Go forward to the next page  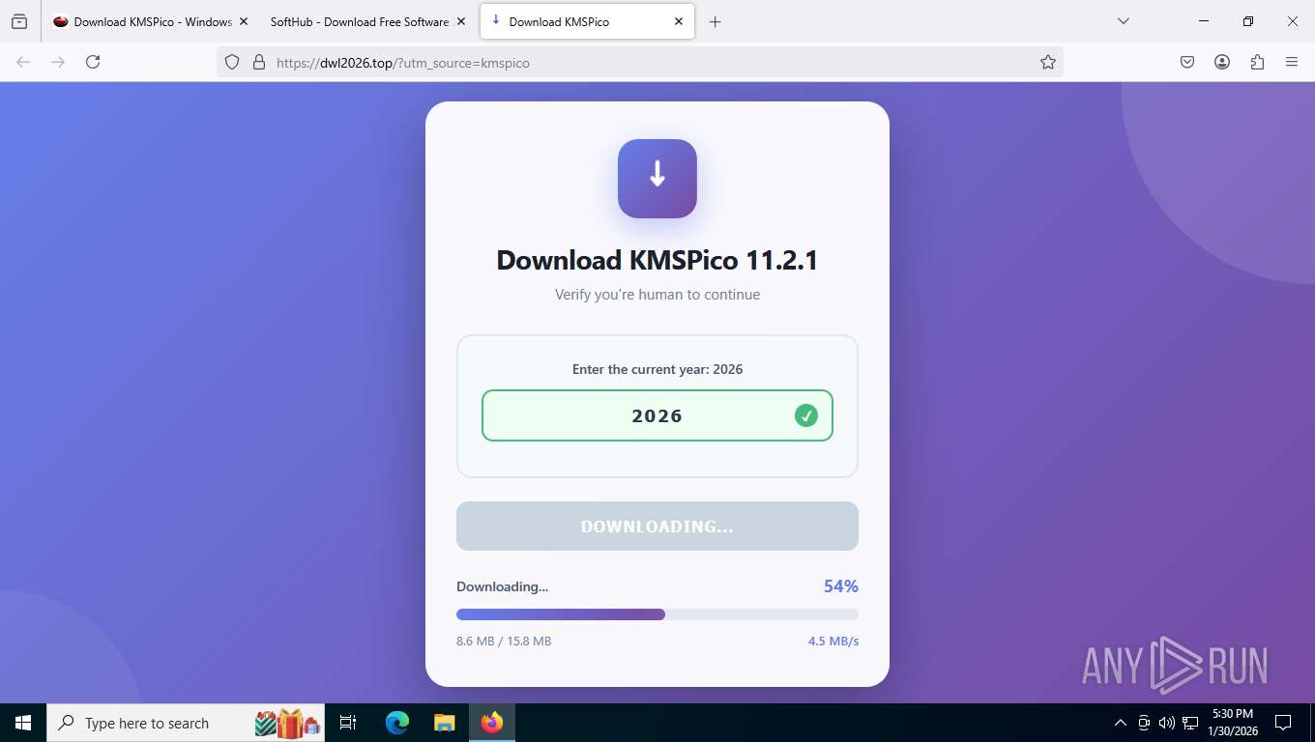click(58, 62)
